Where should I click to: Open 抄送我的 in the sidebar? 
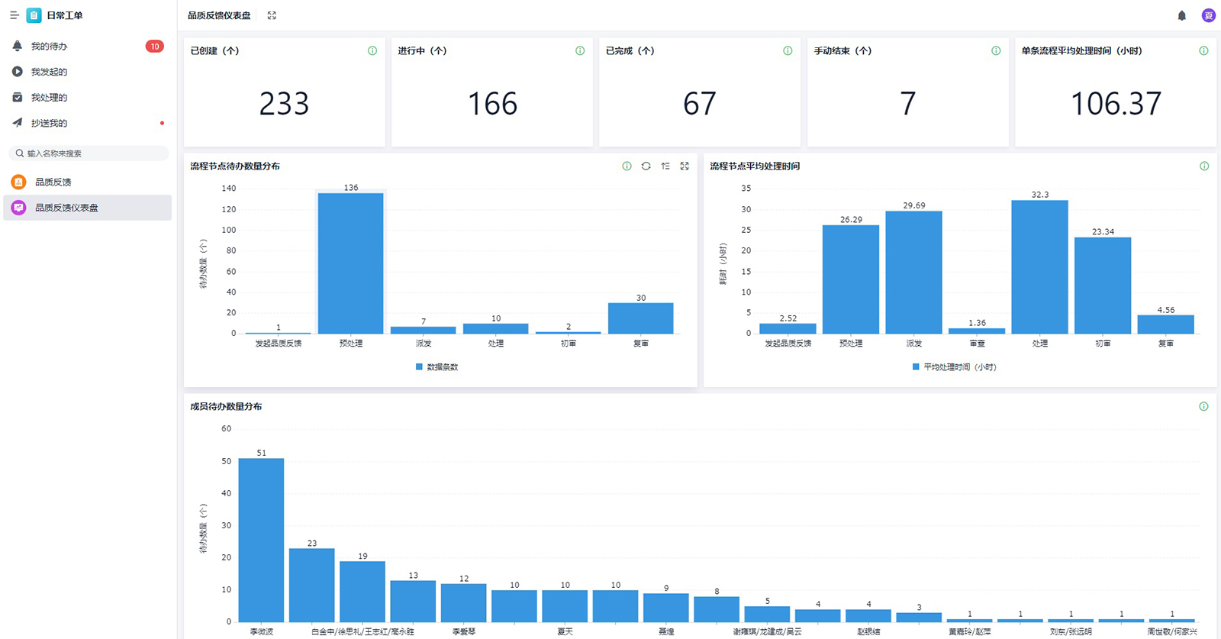(49, 123)
